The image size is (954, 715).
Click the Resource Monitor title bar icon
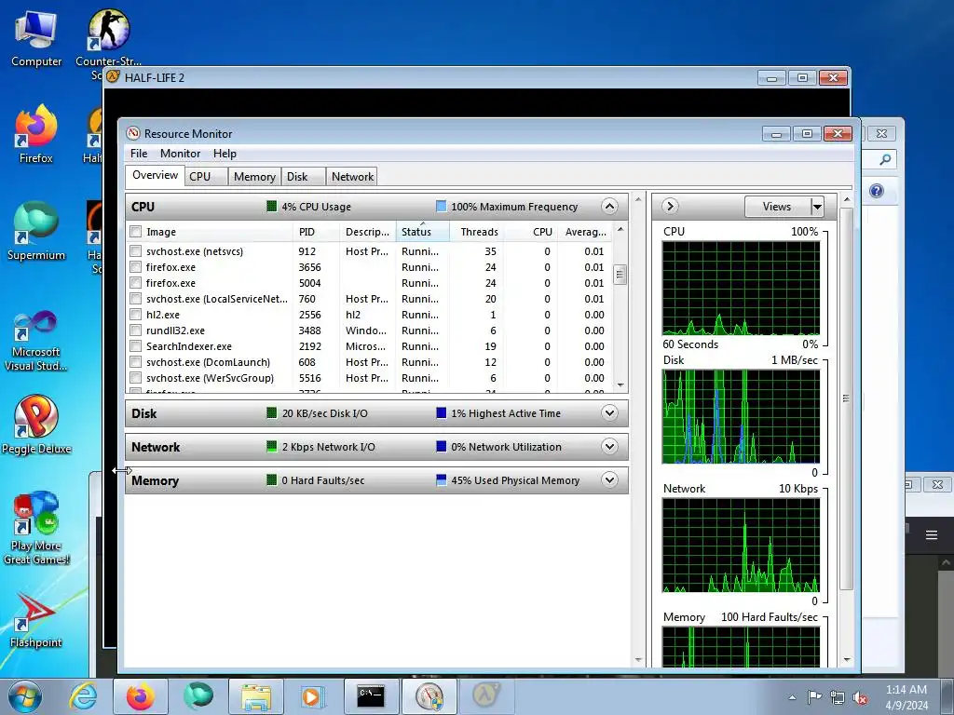click(x=132, y=133)
